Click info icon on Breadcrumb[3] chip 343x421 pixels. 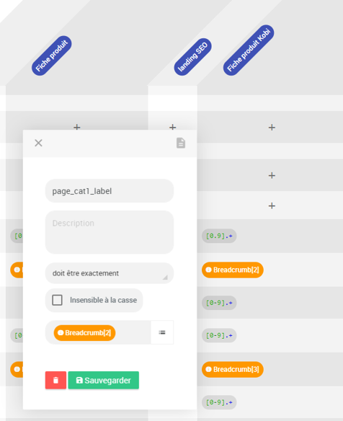pyautogui.click(x=208, y=369)
